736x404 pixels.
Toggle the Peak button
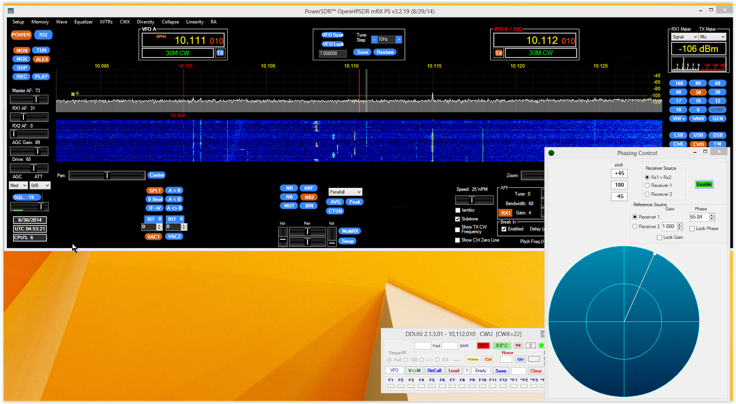tap(355, 202)
